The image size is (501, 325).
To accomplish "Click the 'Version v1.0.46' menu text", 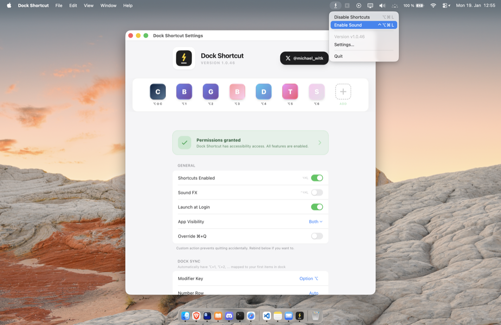I will point(349,37).
